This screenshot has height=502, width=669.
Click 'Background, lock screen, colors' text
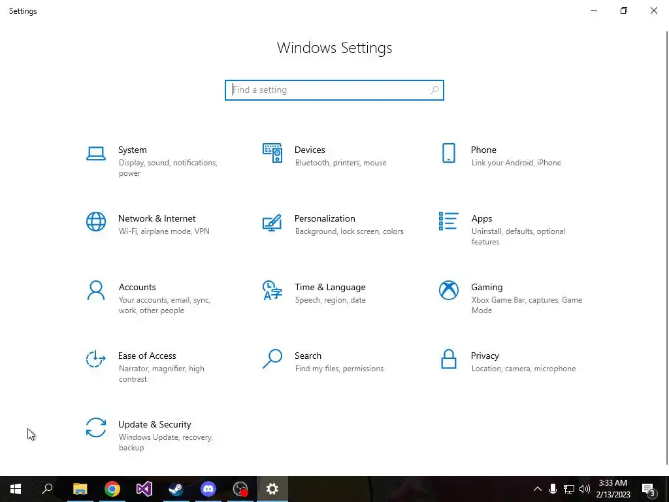click(349, 231)
